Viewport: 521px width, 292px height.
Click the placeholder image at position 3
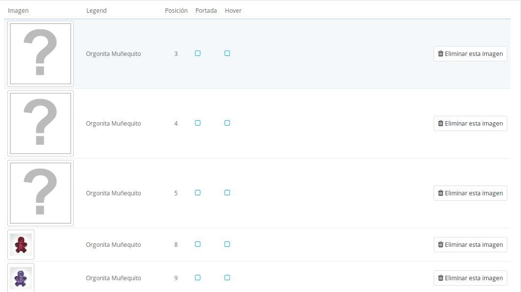point(41,54)
